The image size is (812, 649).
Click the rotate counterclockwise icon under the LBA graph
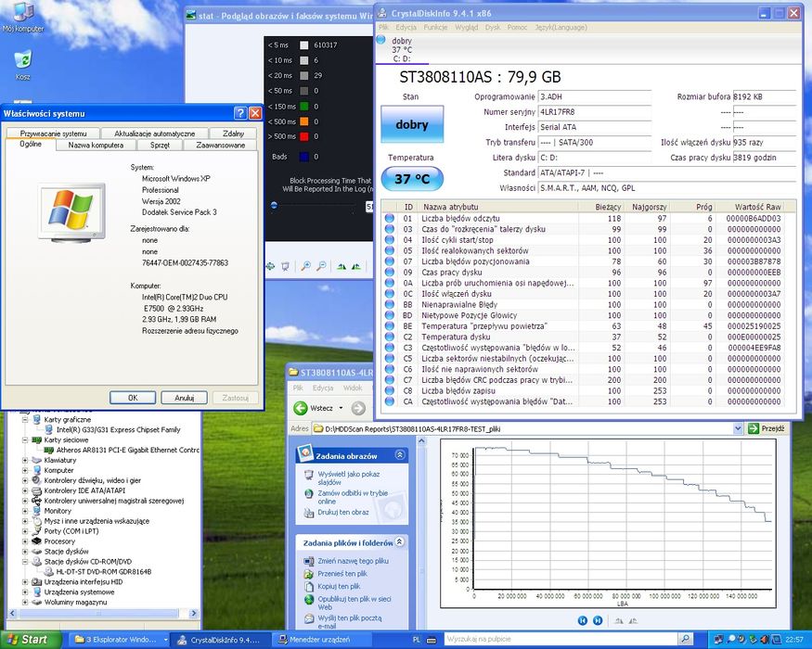coord(632,620)
